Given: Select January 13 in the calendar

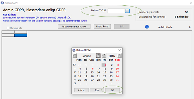Looking at the screenshot, I should click(92, 72).
